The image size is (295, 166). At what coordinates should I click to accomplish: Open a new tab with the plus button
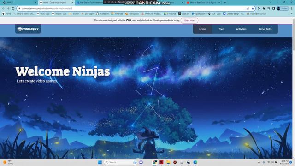225,3
